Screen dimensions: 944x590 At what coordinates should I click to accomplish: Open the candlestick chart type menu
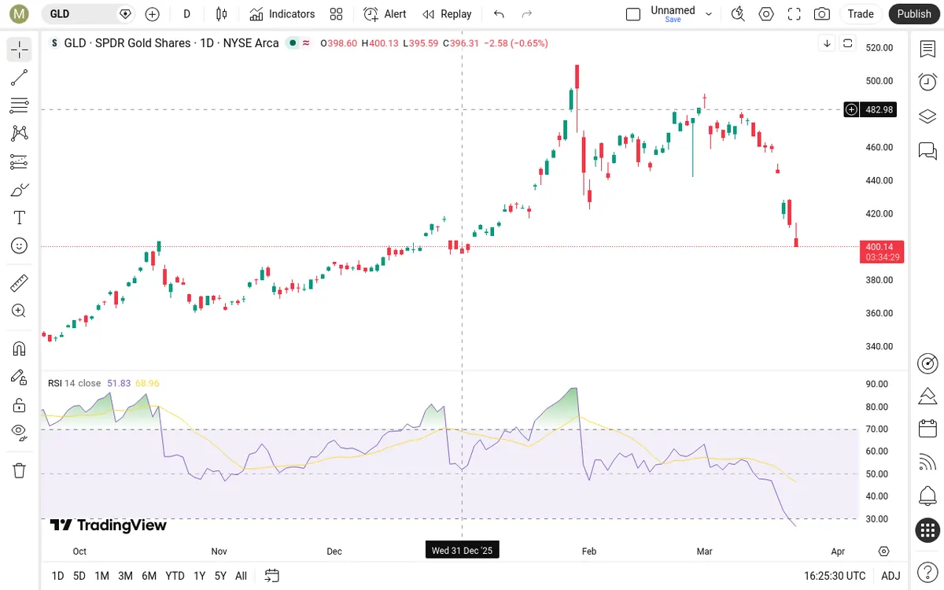pyautogui.click(x=221, y=13)
